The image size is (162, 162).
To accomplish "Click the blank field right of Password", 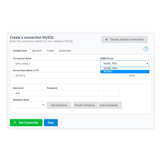I will point(110,93).
